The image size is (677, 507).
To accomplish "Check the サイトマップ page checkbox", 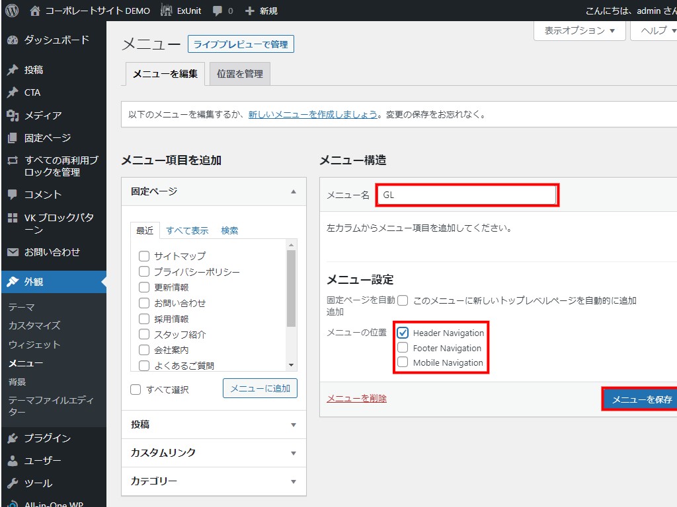I will 143,255.
